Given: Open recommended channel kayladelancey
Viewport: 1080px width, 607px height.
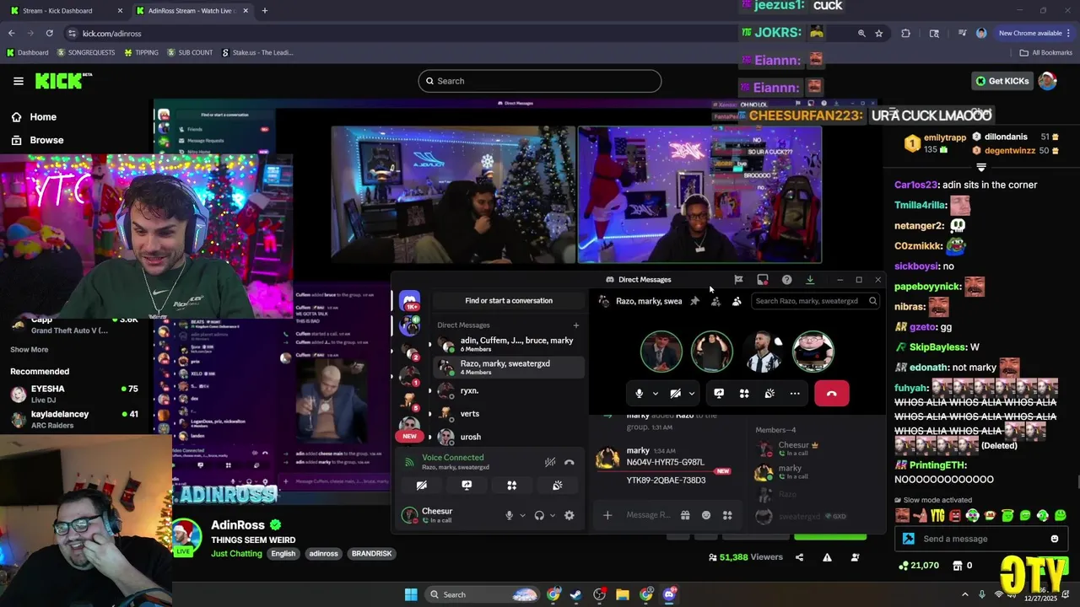Looking at the screenshot, I should click(73, 419).
